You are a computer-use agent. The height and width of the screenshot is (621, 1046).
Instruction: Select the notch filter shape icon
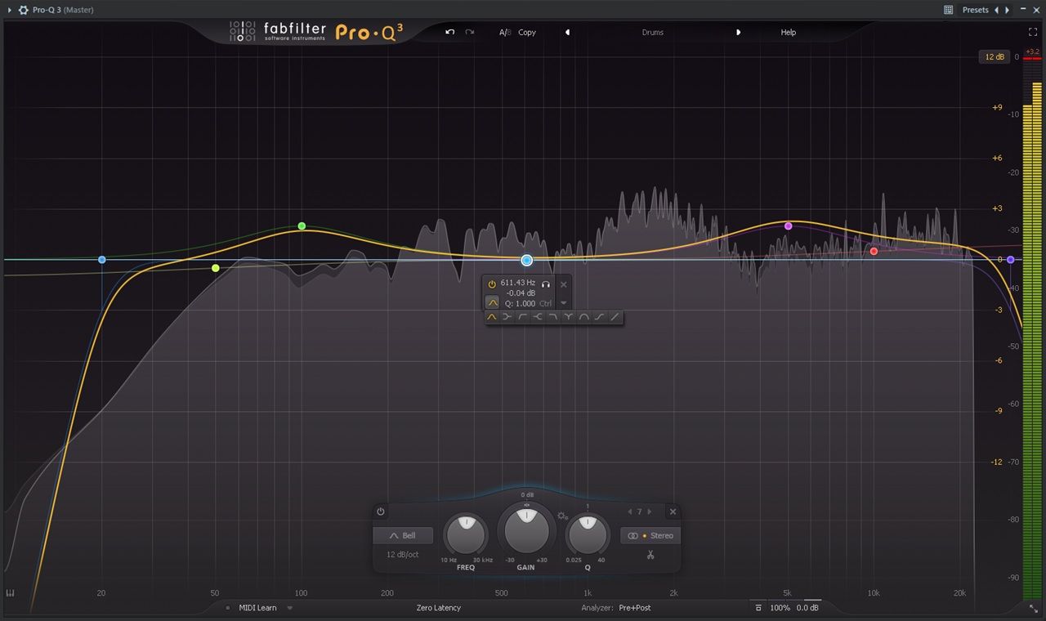point(568,317)
